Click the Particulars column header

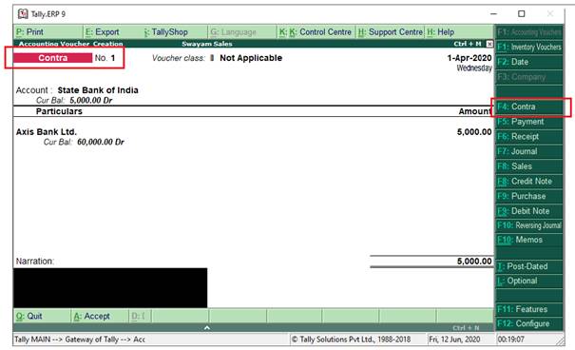pos(59,111)
